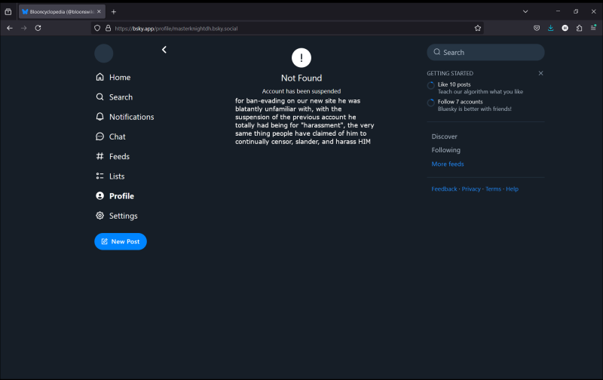Viewport: 603px width, 380px height.
Task: Open the Firefox hamburger menu
Action: pos(593,28)
